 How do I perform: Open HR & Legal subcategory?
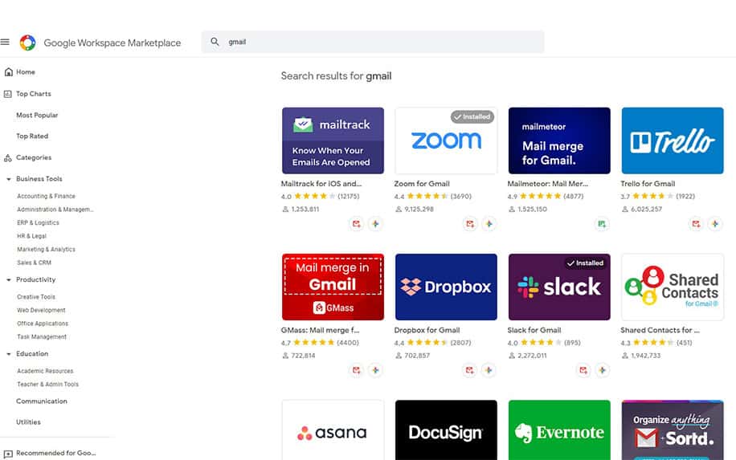pos(32,236)
